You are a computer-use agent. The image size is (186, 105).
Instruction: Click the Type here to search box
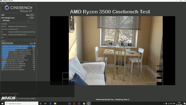[x=22, y=104]
